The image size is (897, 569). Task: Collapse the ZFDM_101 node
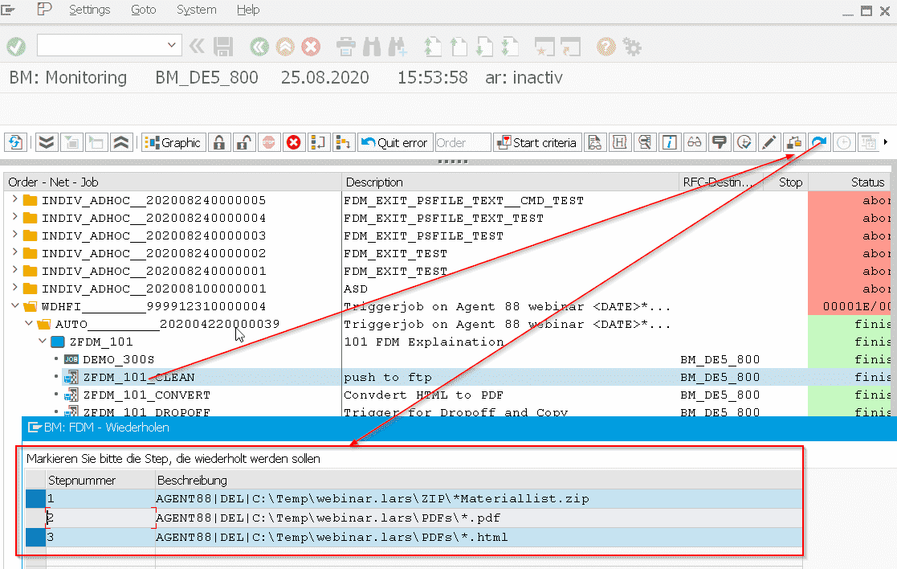(x=43, y=342)
